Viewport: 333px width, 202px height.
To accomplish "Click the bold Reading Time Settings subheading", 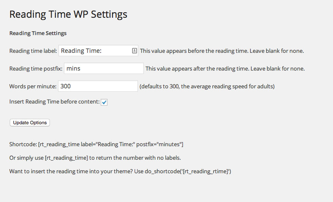I will pos(38,33).
